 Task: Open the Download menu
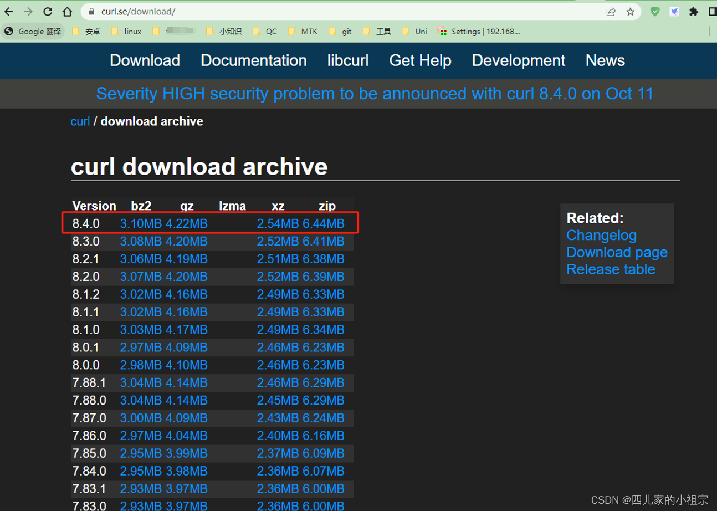[145, 60]
